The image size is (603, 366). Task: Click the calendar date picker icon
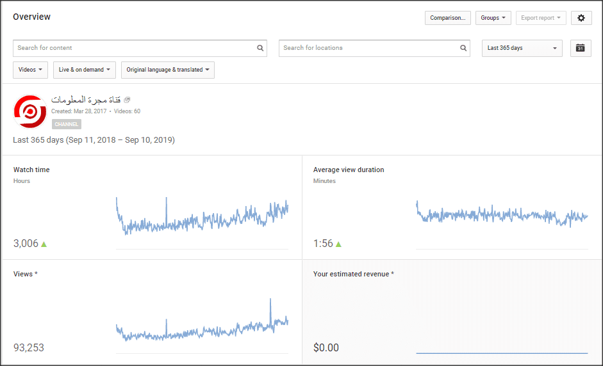coord(580,48)
